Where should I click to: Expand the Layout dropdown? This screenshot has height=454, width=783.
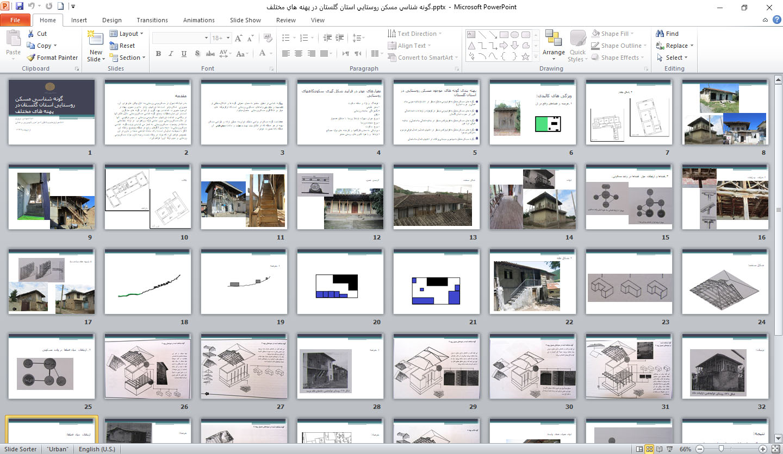tap(128, 34)
